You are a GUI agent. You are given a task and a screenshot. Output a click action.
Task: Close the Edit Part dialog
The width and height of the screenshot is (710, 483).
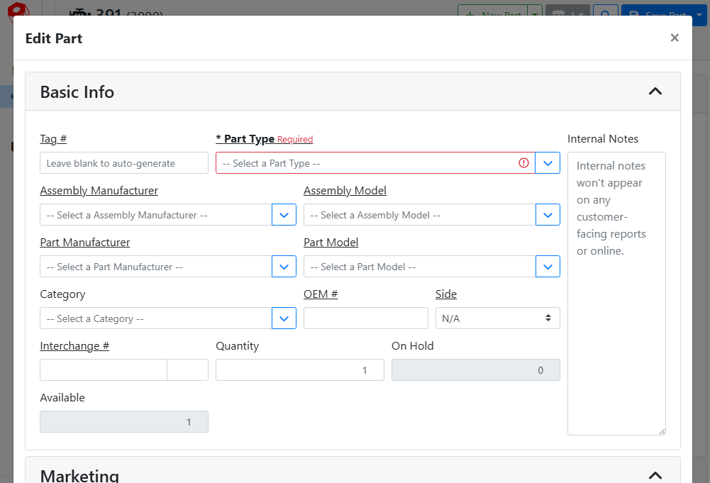675,38
